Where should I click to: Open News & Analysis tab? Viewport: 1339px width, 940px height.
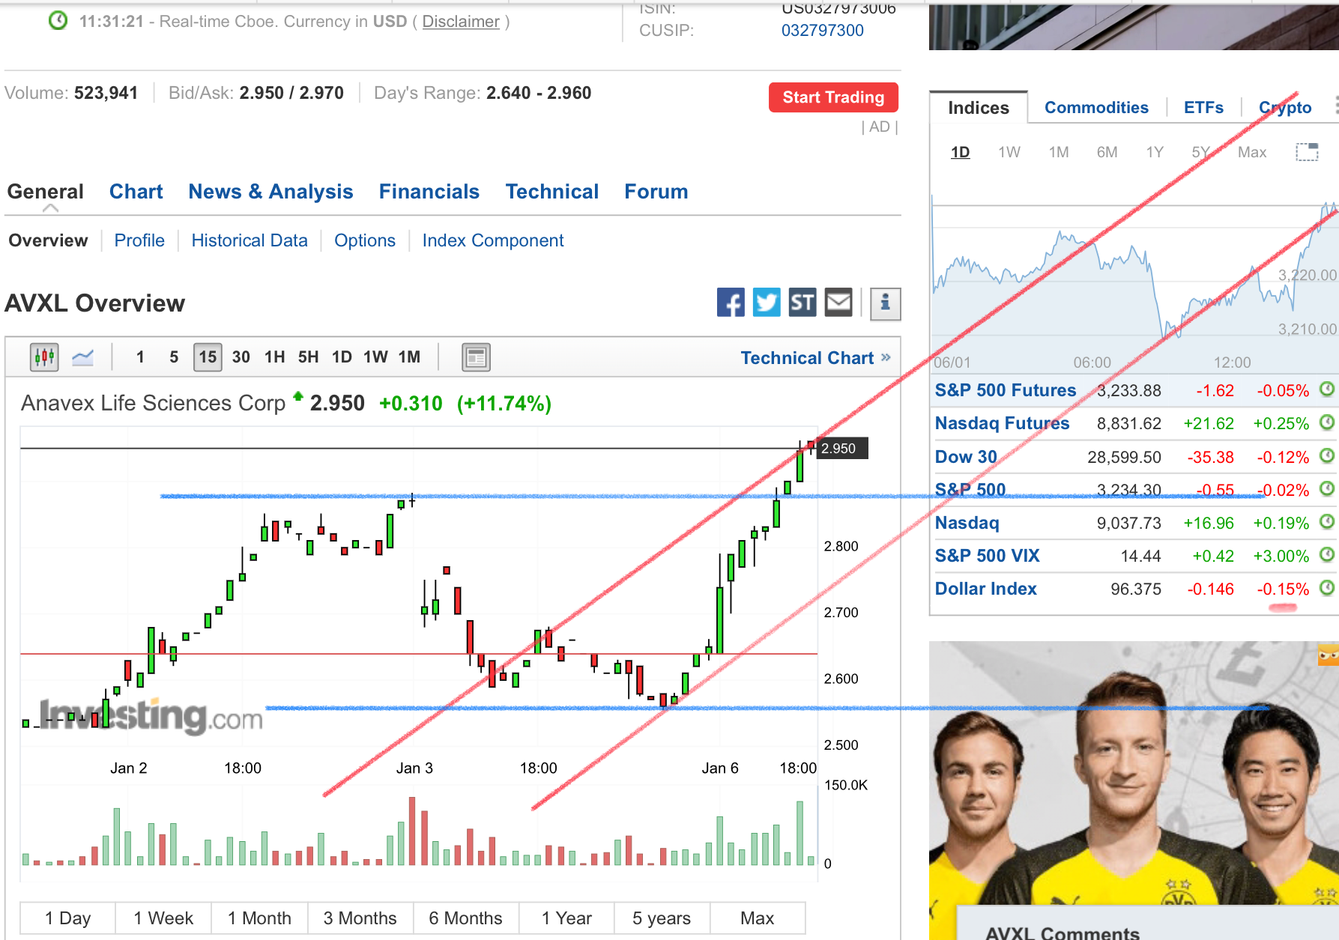pyautogui.click(x=270, y=192)
